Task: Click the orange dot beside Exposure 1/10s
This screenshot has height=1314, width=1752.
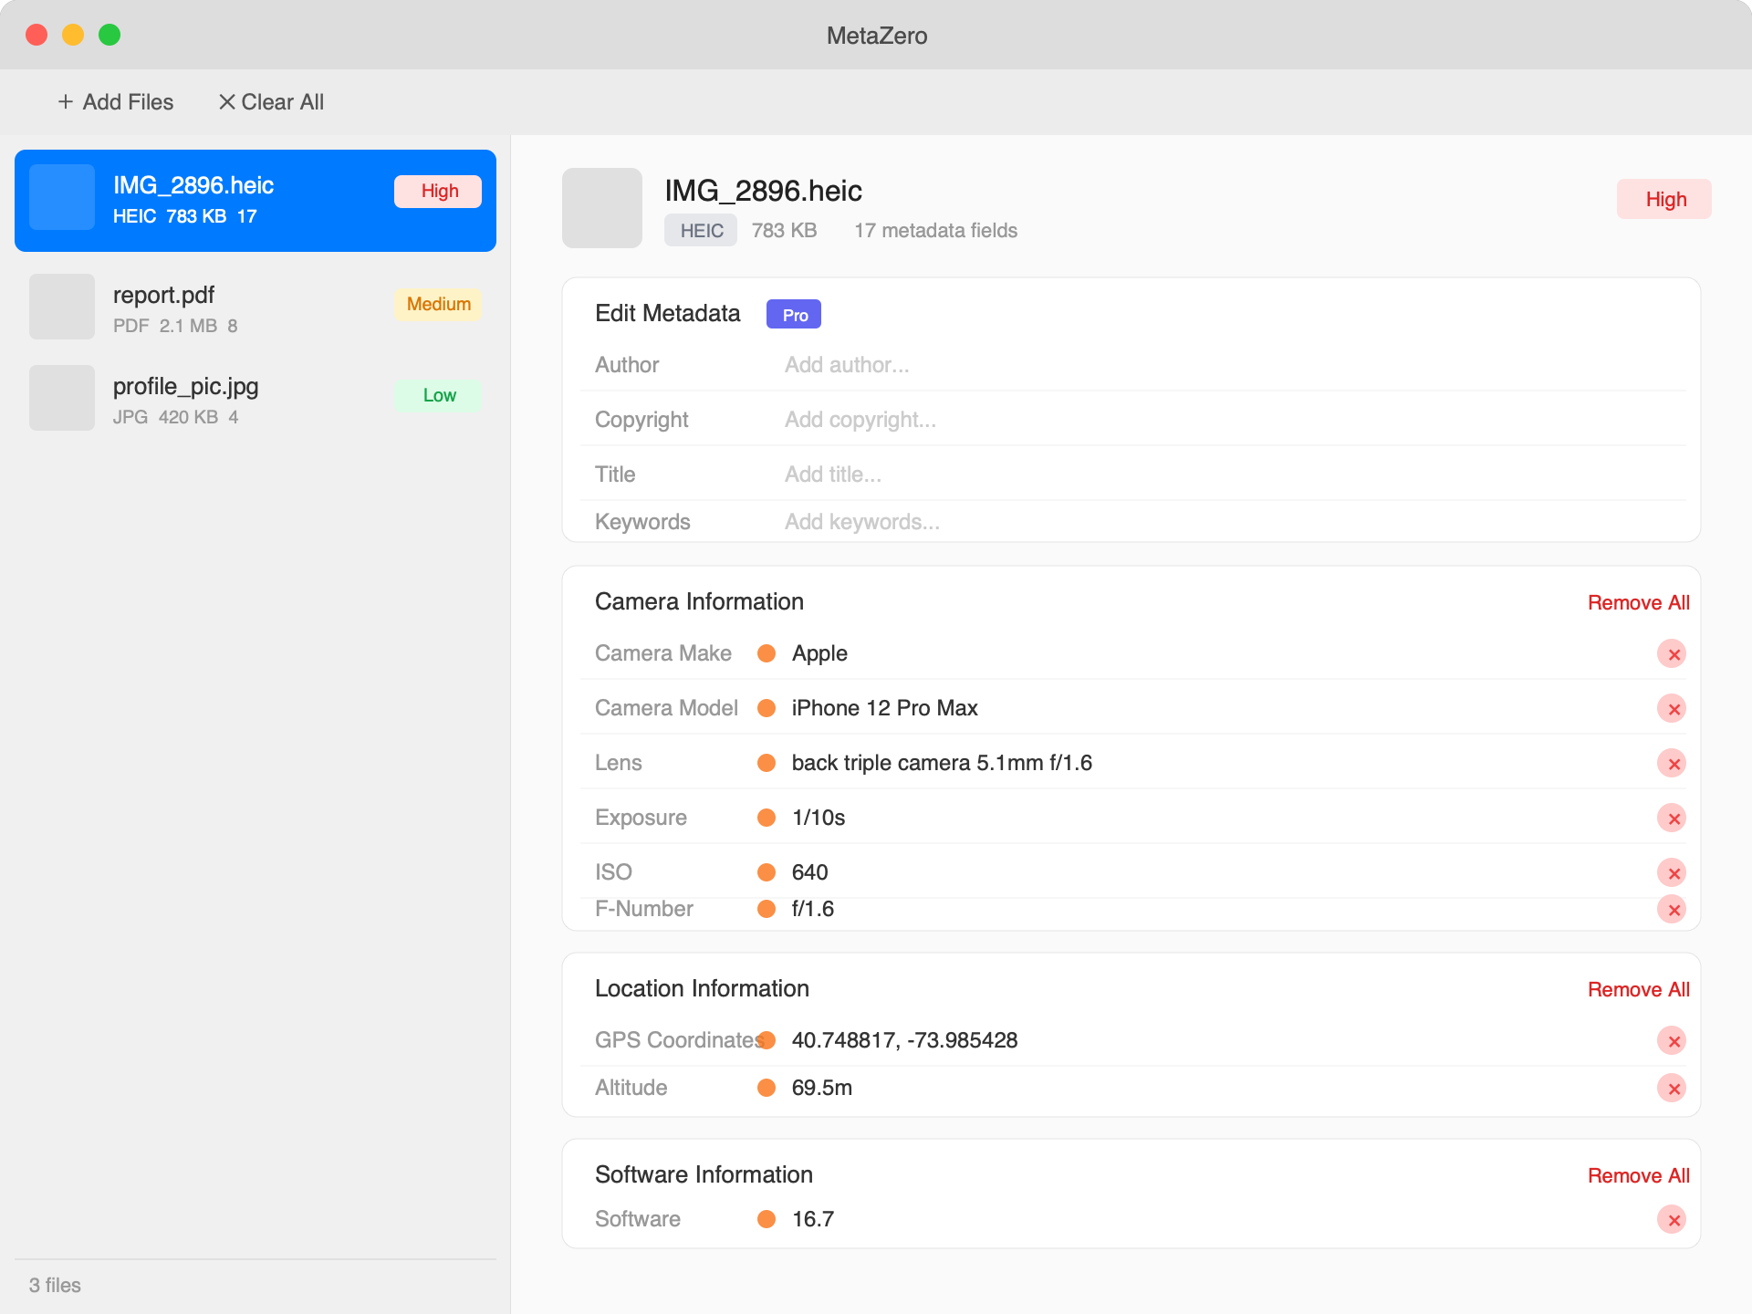Action: [766, 818]
